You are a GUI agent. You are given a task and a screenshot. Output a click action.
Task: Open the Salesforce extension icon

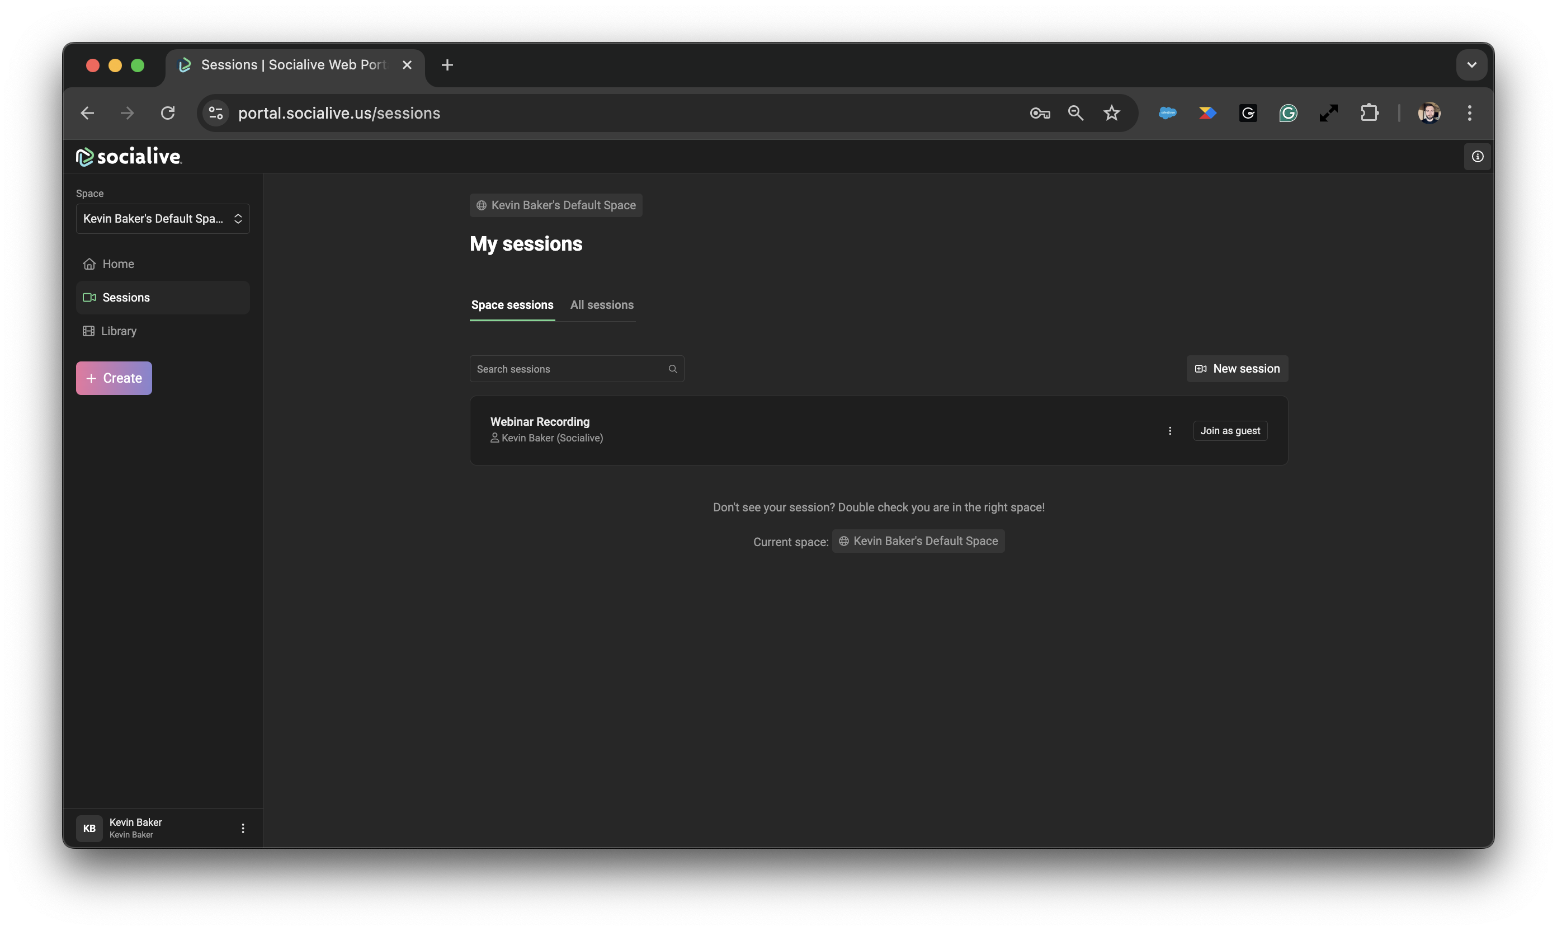coord(1167,113)
